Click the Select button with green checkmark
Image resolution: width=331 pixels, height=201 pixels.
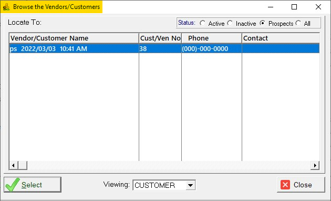click(x=33, y=185)
